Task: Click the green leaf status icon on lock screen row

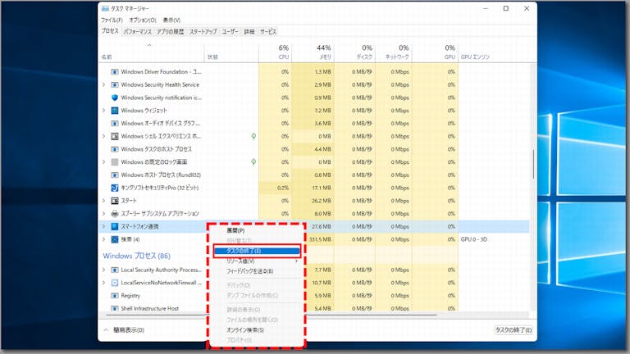Action: pyautogui.click(x=253, y=162)
